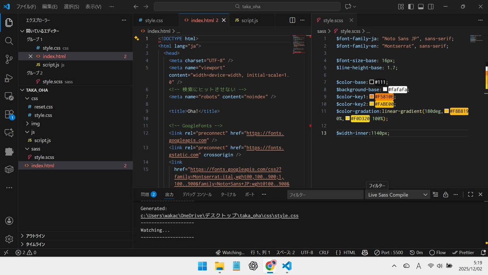Image resolution: width=488 pixels, height=275 pixels.
Task: Change the HTML language mode
Action: click(x=350, y=253)
